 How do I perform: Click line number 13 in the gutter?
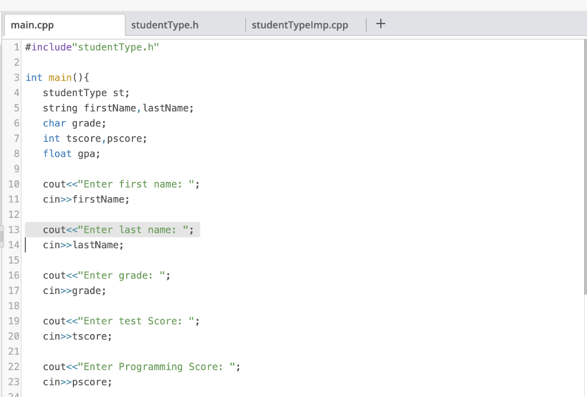pyautogui.click(x=13, y=229)
